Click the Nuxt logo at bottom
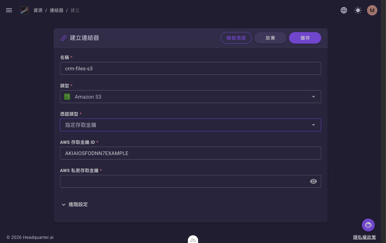The width and height of the screenshot is (386, 243). point(193,239)
